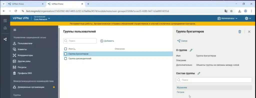This screenshot has height=98, width=256.
Task: Check the Группа бухгалтеров checkbox
Action: [65, 54]
